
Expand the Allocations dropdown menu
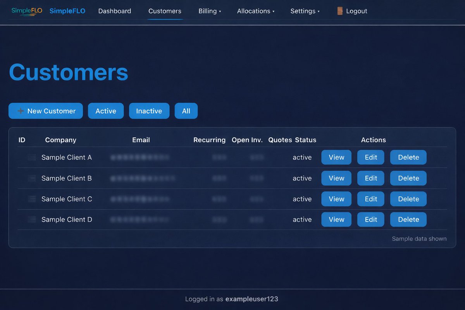point(256,11)
